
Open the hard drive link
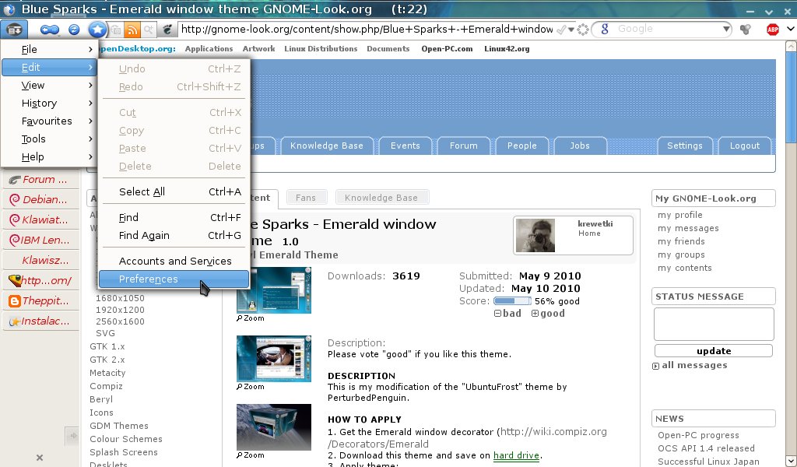point(516,455)
